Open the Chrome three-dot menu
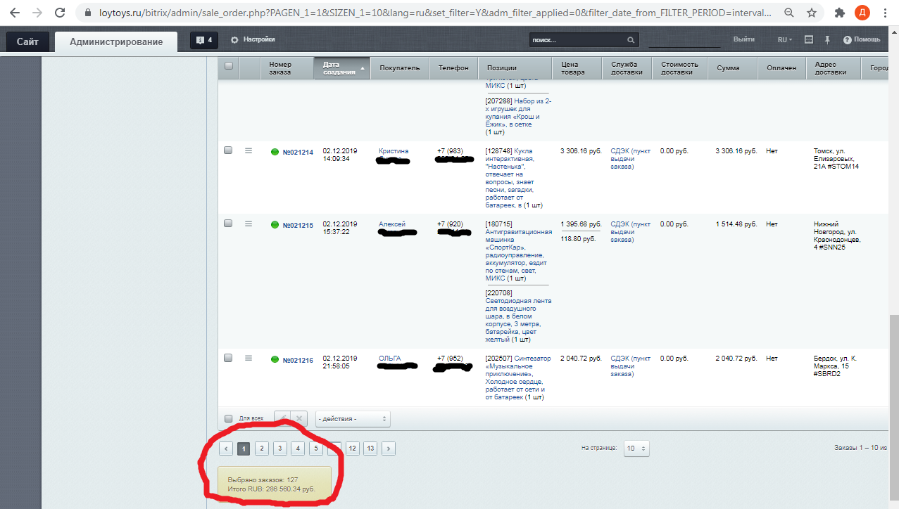 [x=885, y=13]
